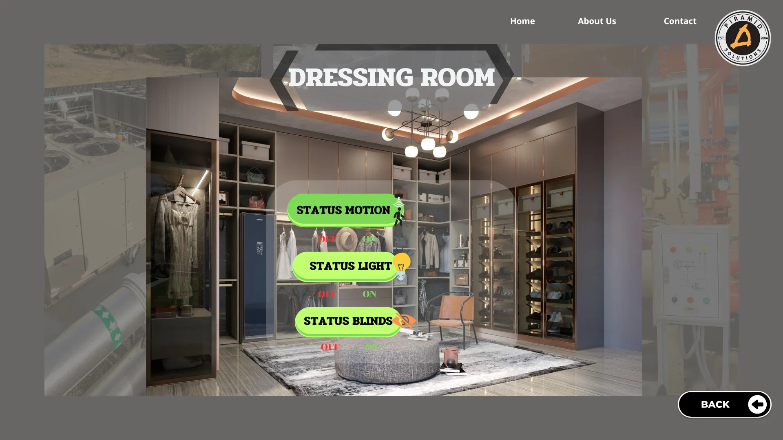The height and width of the screenshot is (440, 783).
Task: Click the crossed-out eye blinds icon
Action: 404,321
